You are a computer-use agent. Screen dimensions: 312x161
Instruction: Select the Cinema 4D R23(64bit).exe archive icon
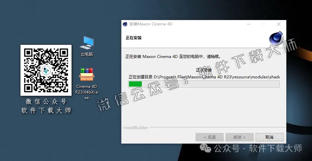(x=87, y=74)
